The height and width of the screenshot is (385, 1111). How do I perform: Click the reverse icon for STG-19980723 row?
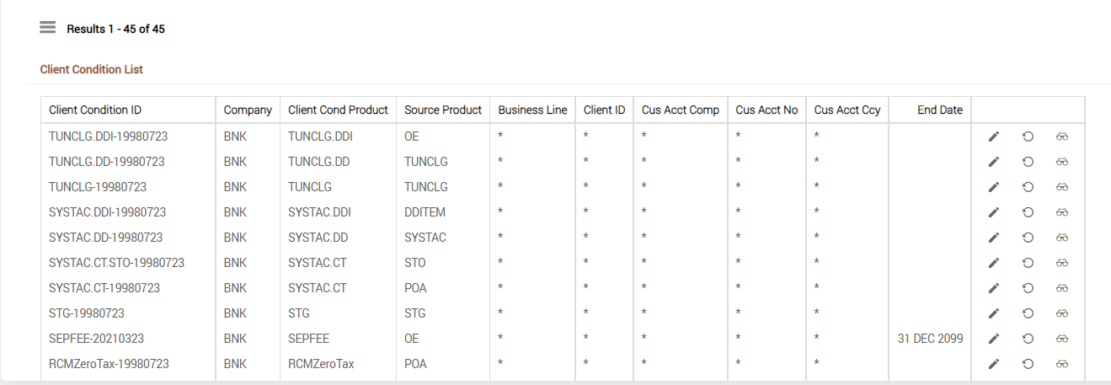click(1028, 313)
